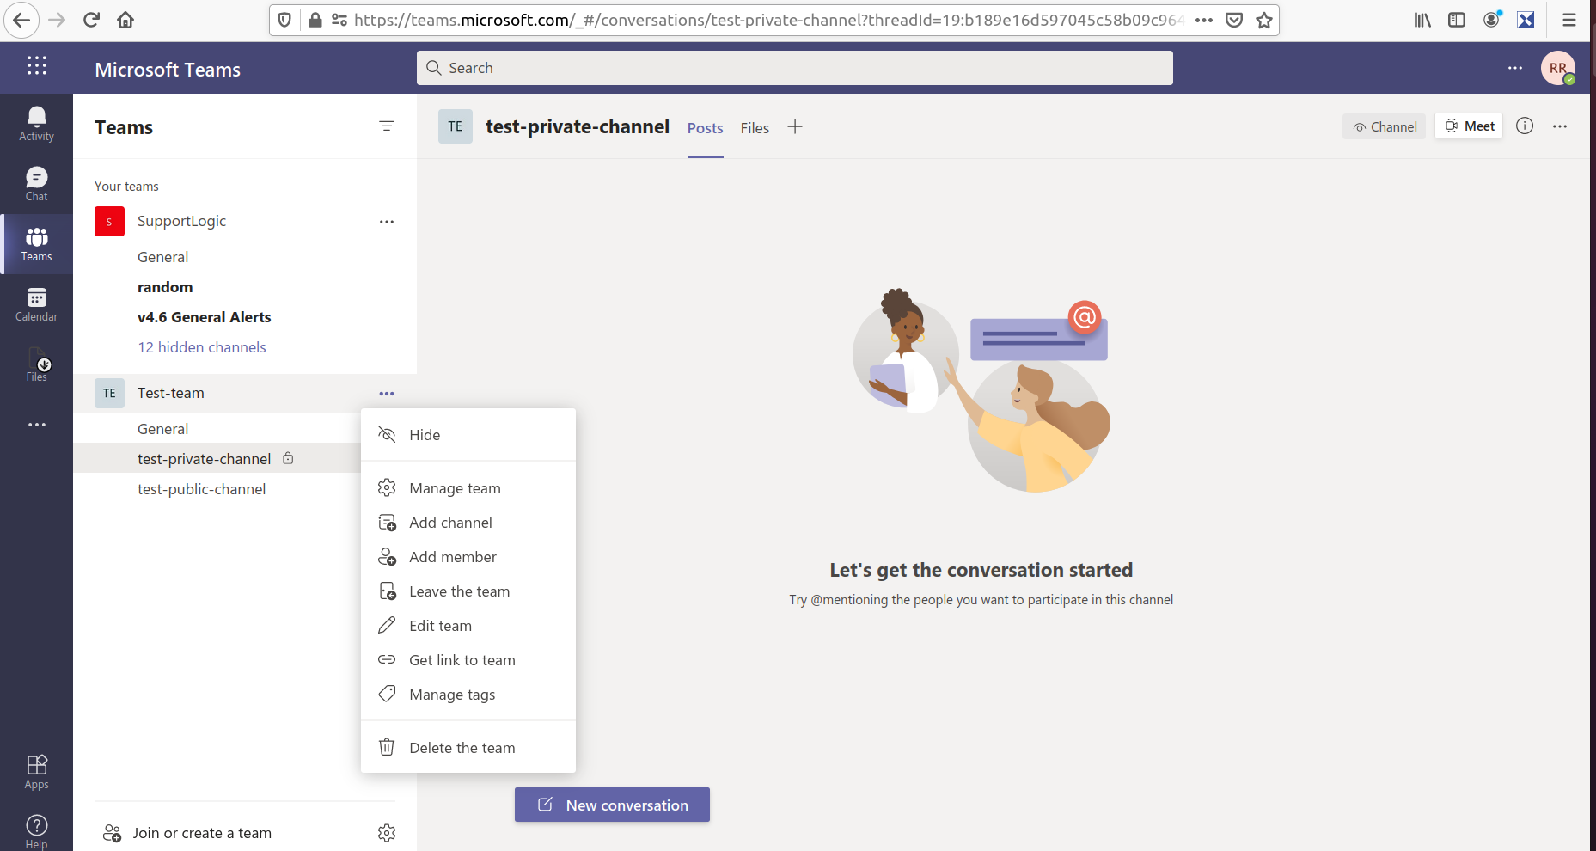
Task: Click the Meet button
Action: click(1469, 126)
